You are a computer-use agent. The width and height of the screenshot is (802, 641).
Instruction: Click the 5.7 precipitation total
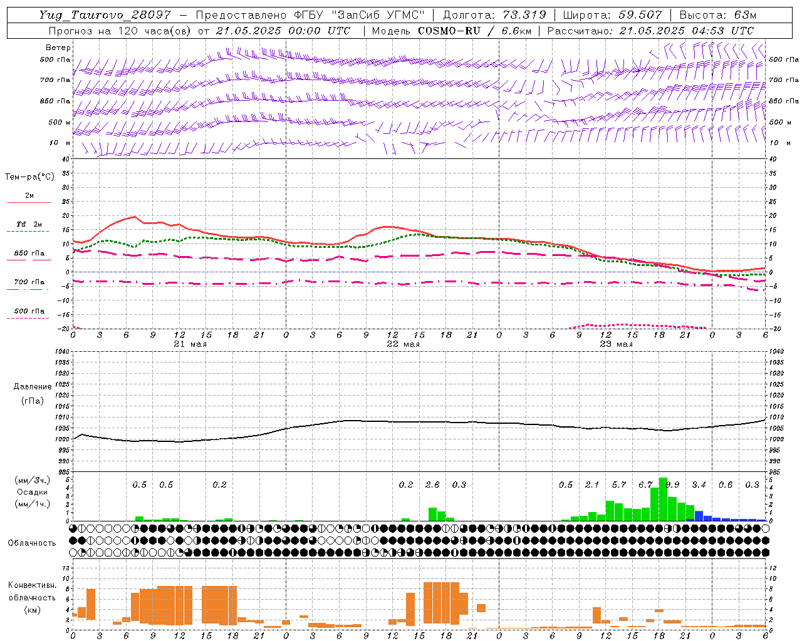619,485
